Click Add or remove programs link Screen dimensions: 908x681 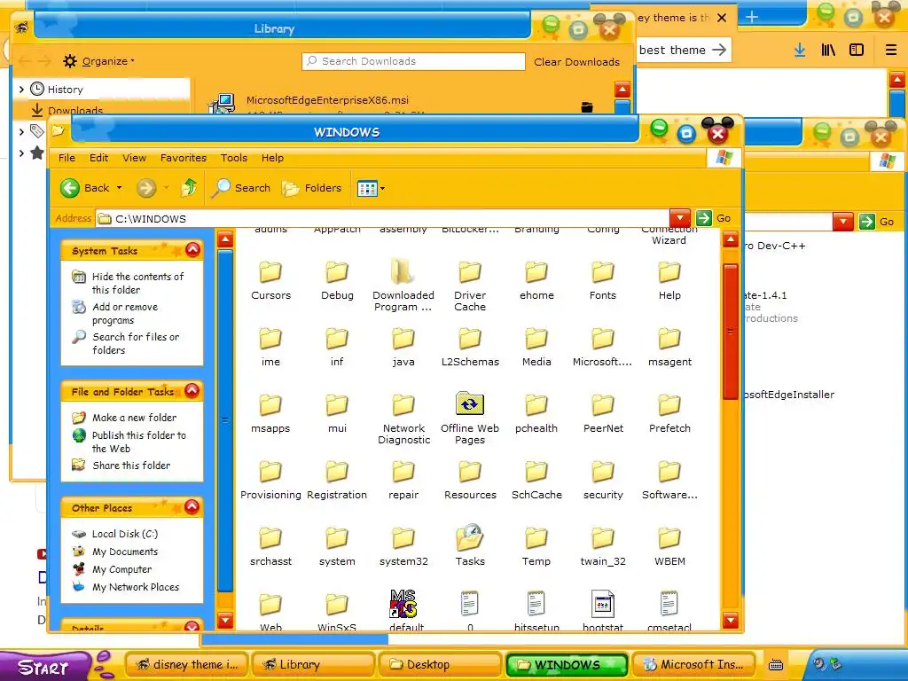click(125, 313)
